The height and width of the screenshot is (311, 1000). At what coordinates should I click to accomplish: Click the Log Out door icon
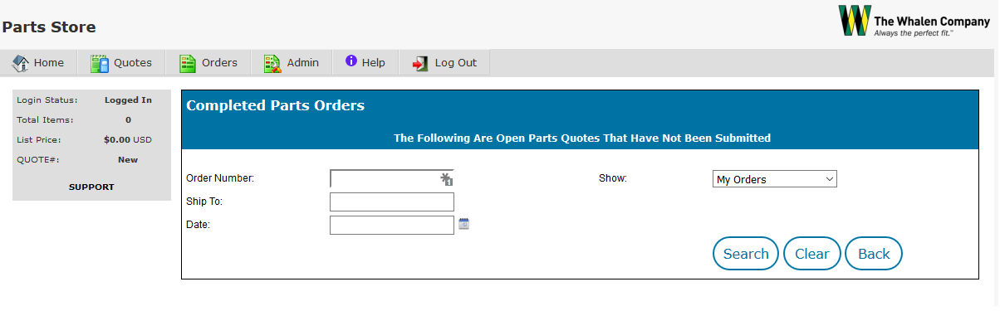coord(420,63)
